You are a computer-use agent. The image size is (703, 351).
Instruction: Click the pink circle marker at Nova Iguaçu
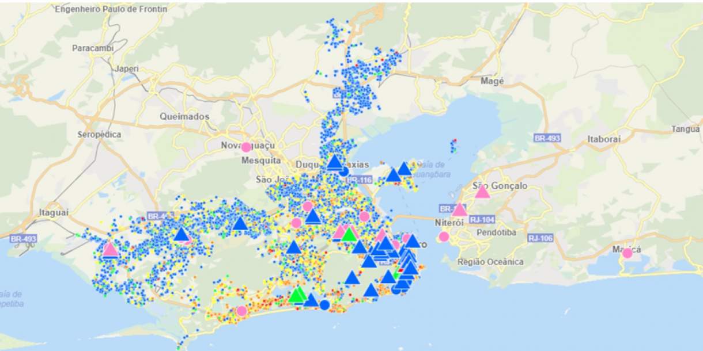coord(246,147)
